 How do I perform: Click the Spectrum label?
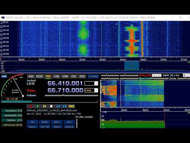(x=145, y=78)
